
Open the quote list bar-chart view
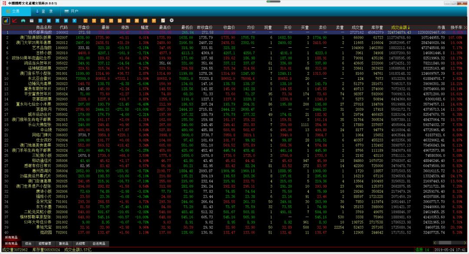[6, 21]
